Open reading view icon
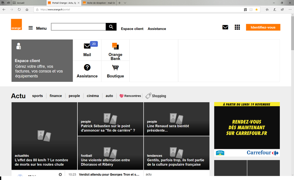The width and height of the screenshot is (294, 180). 251,9
